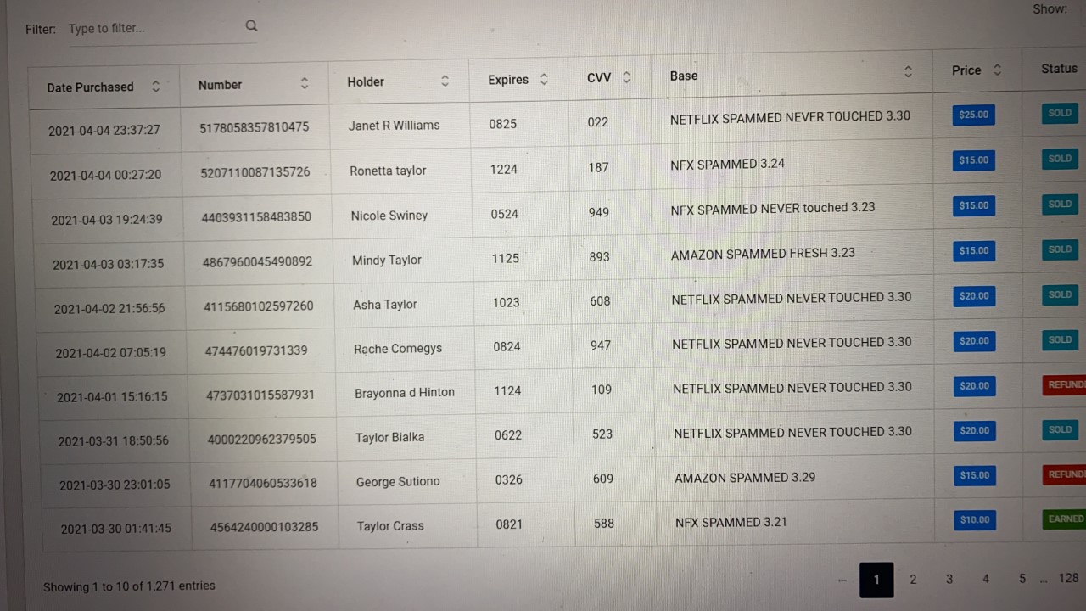Jump to last page 128
The image size is (1086, 611).
click(x=1068, y=578)
